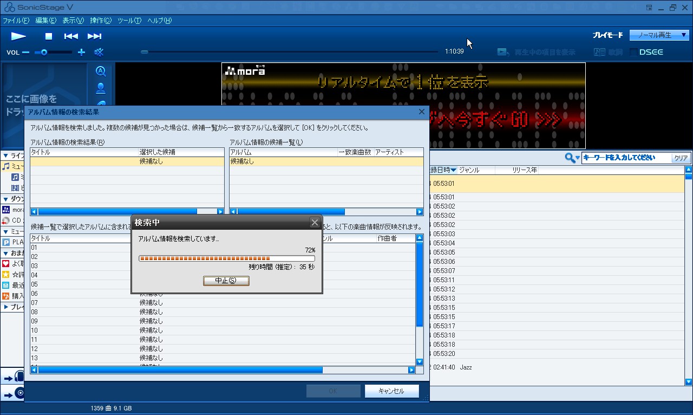Collapse the download section 'ダウン' expander
This screenshot has height=415, width=693.
click(5, 199)
